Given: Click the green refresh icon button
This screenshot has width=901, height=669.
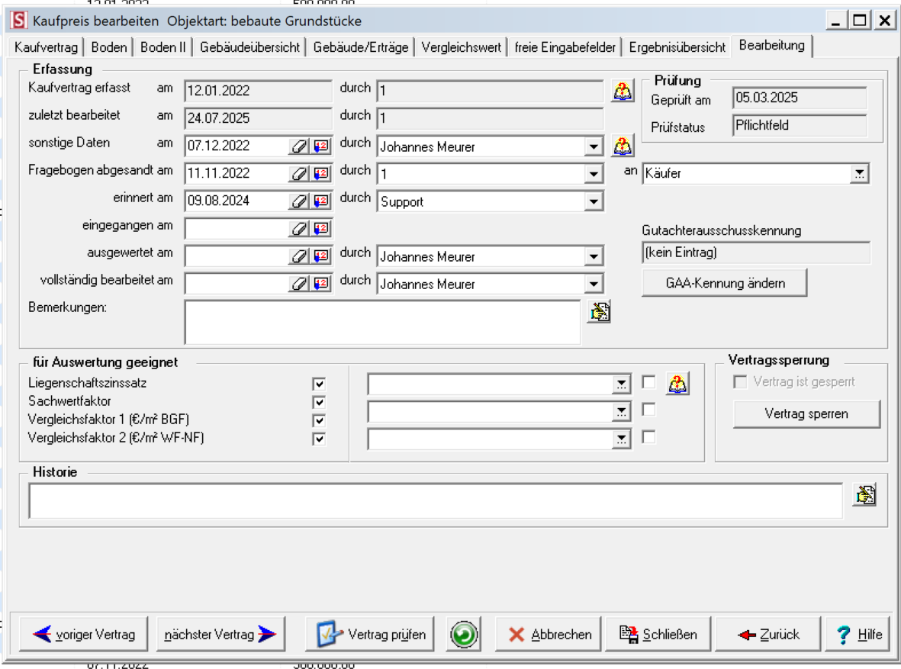Looking at the screenshot, I should pos(464,635).
